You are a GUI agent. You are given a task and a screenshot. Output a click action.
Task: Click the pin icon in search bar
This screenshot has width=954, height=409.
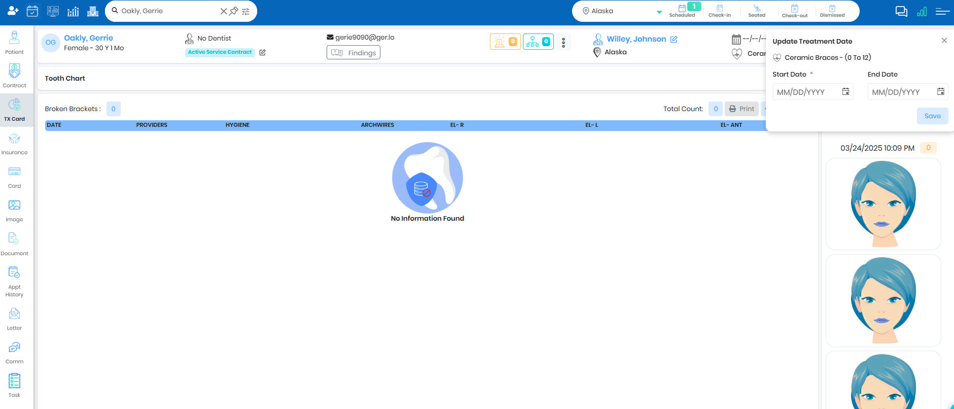click(234, 11)
